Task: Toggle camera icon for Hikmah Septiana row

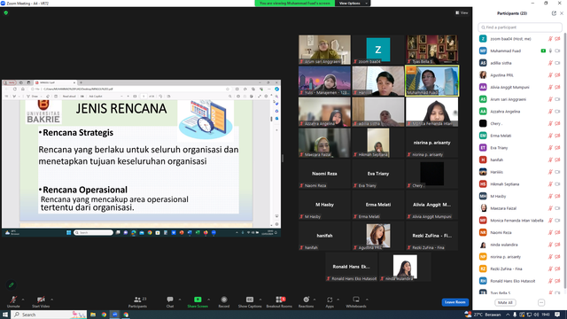Action: (557, 184)
